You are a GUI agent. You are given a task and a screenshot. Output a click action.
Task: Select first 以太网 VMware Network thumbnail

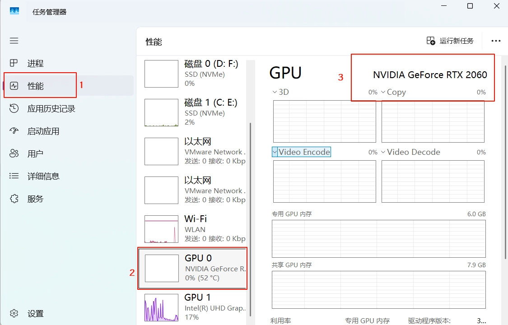pos(161,151)
